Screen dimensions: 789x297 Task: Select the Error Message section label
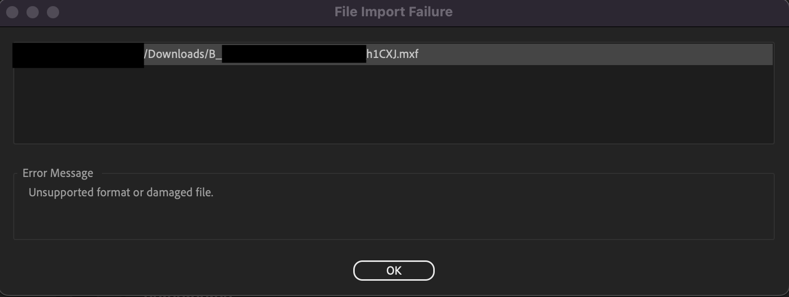click(x=58, y=173)
